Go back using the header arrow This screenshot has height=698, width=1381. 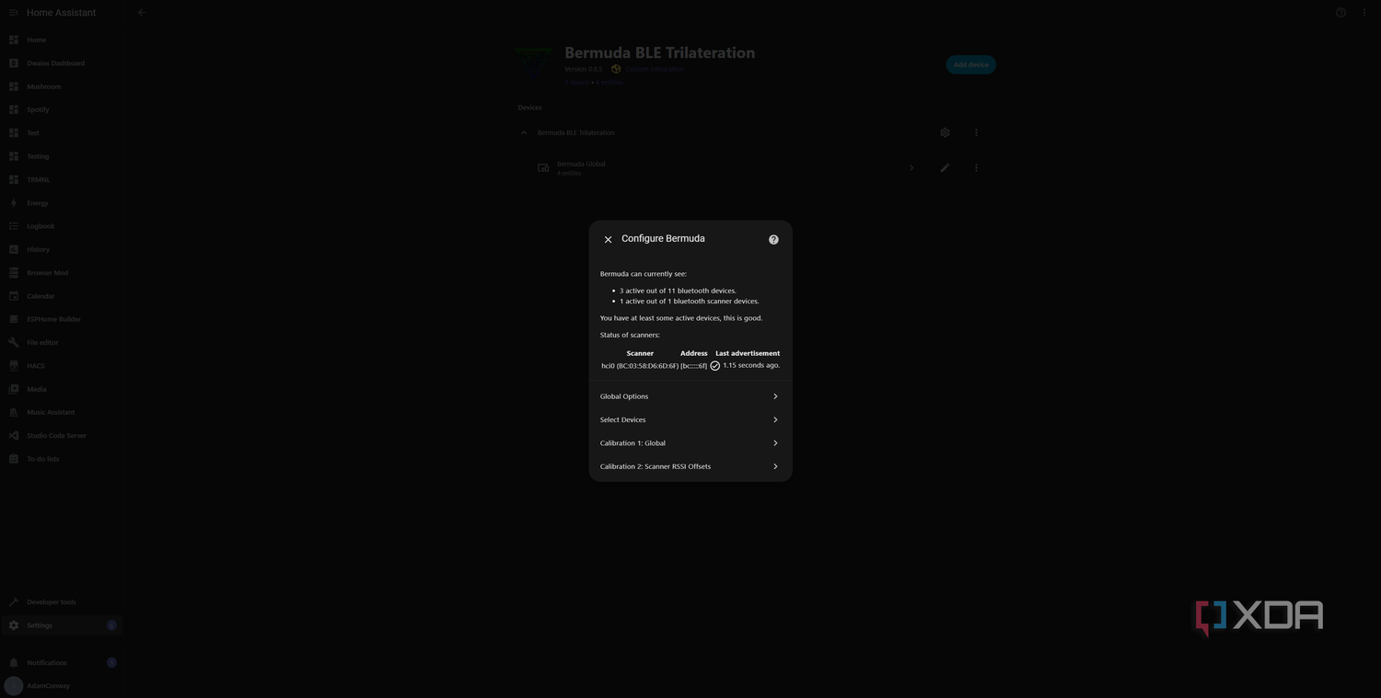(142, 13)
